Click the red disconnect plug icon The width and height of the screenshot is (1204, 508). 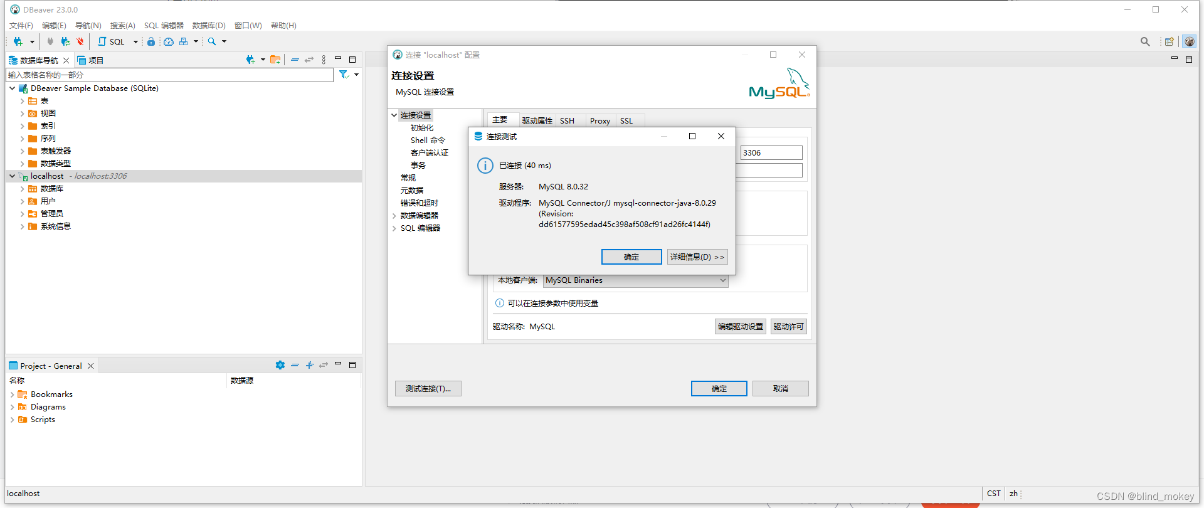click(x=80, y=41)
